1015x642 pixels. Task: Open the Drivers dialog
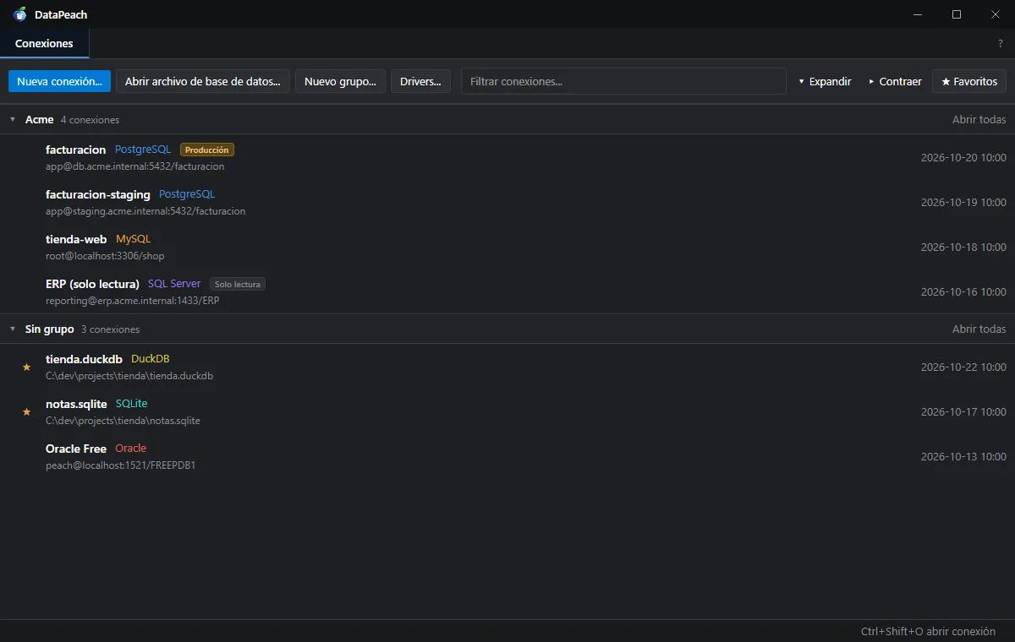tap(420, 82)
